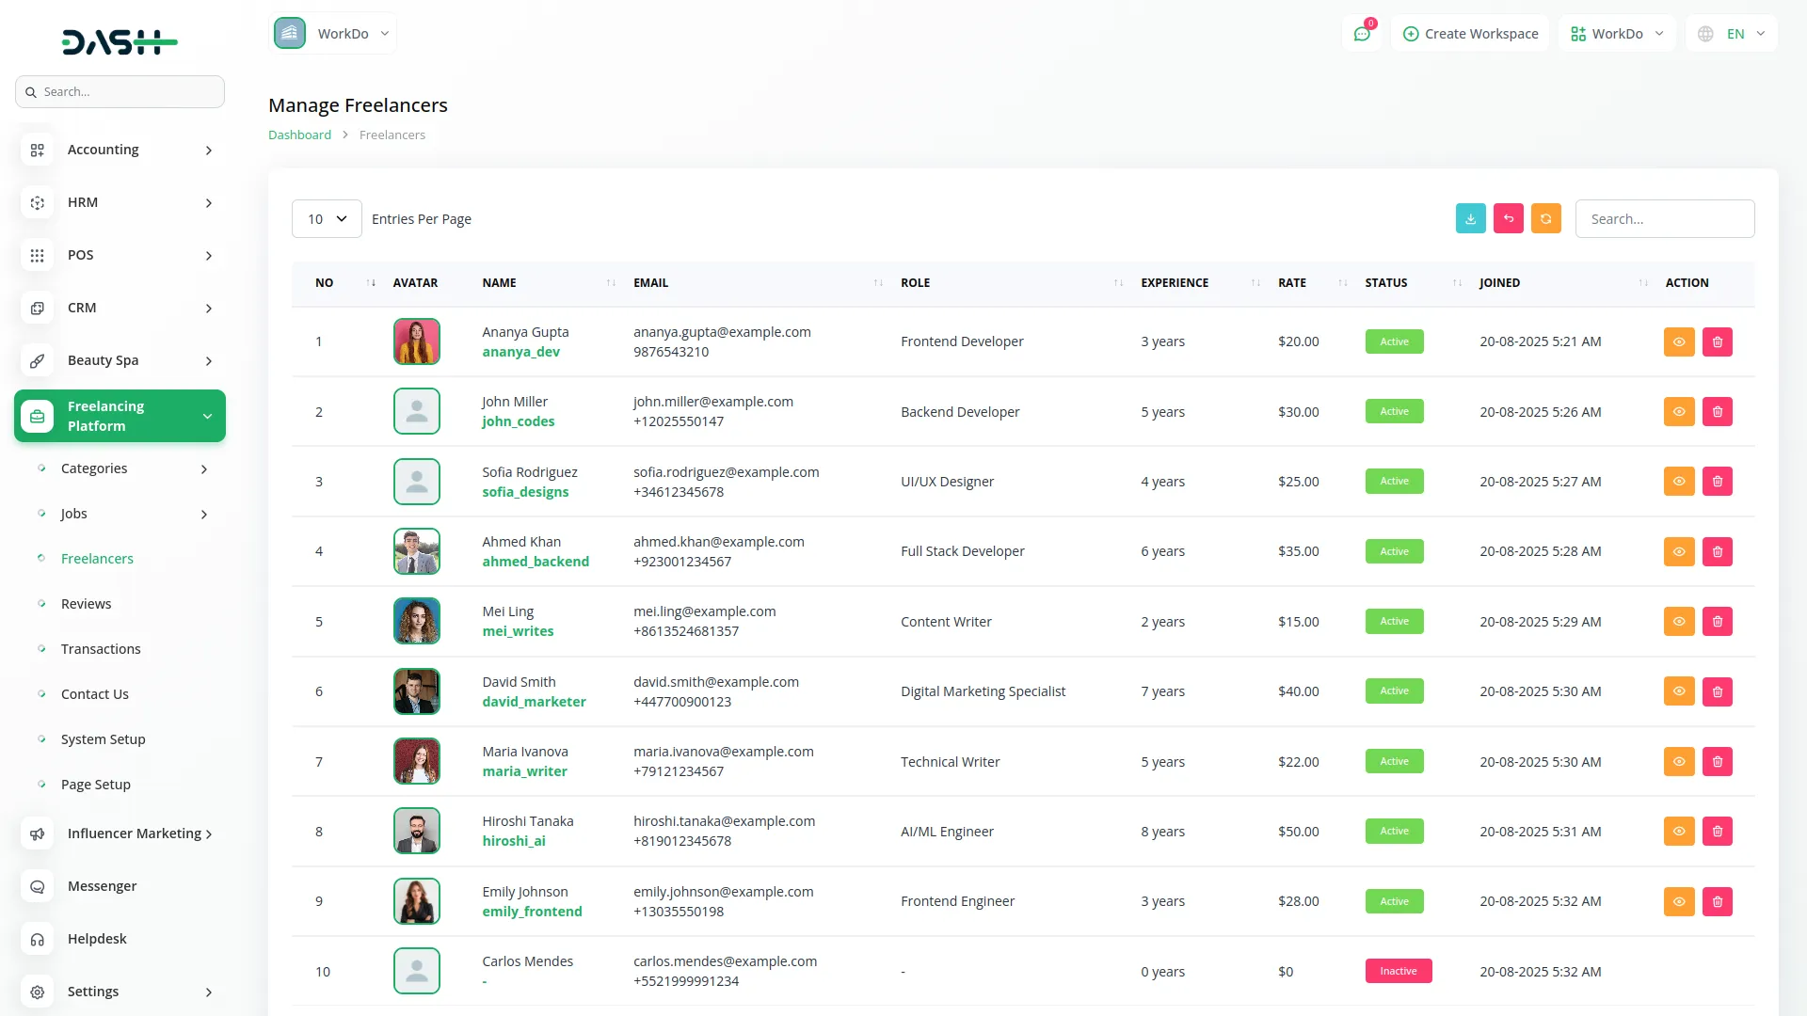Open the Entries Per Page dropdown
Viewport: 1807px width, 1016px height.
[326, 218]
